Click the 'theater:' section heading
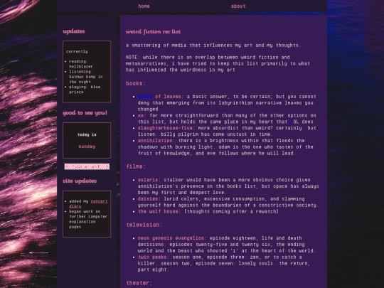The image size is (384, 288). coord(139,283)
